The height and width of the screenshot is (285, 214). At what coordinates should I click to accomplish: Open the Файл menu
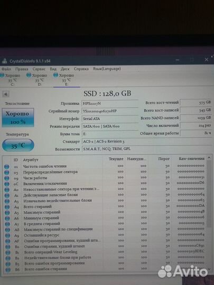coord(6,69)
